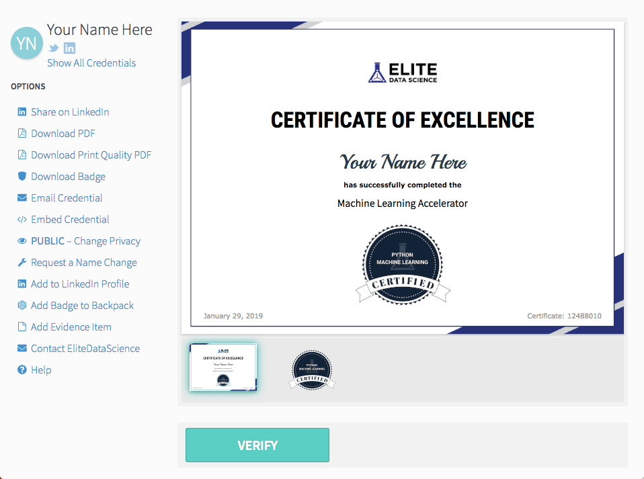This screenshot has height=479, width=644.
Task: Click the shield icon beside Download Badge
Action: point(22,176)
